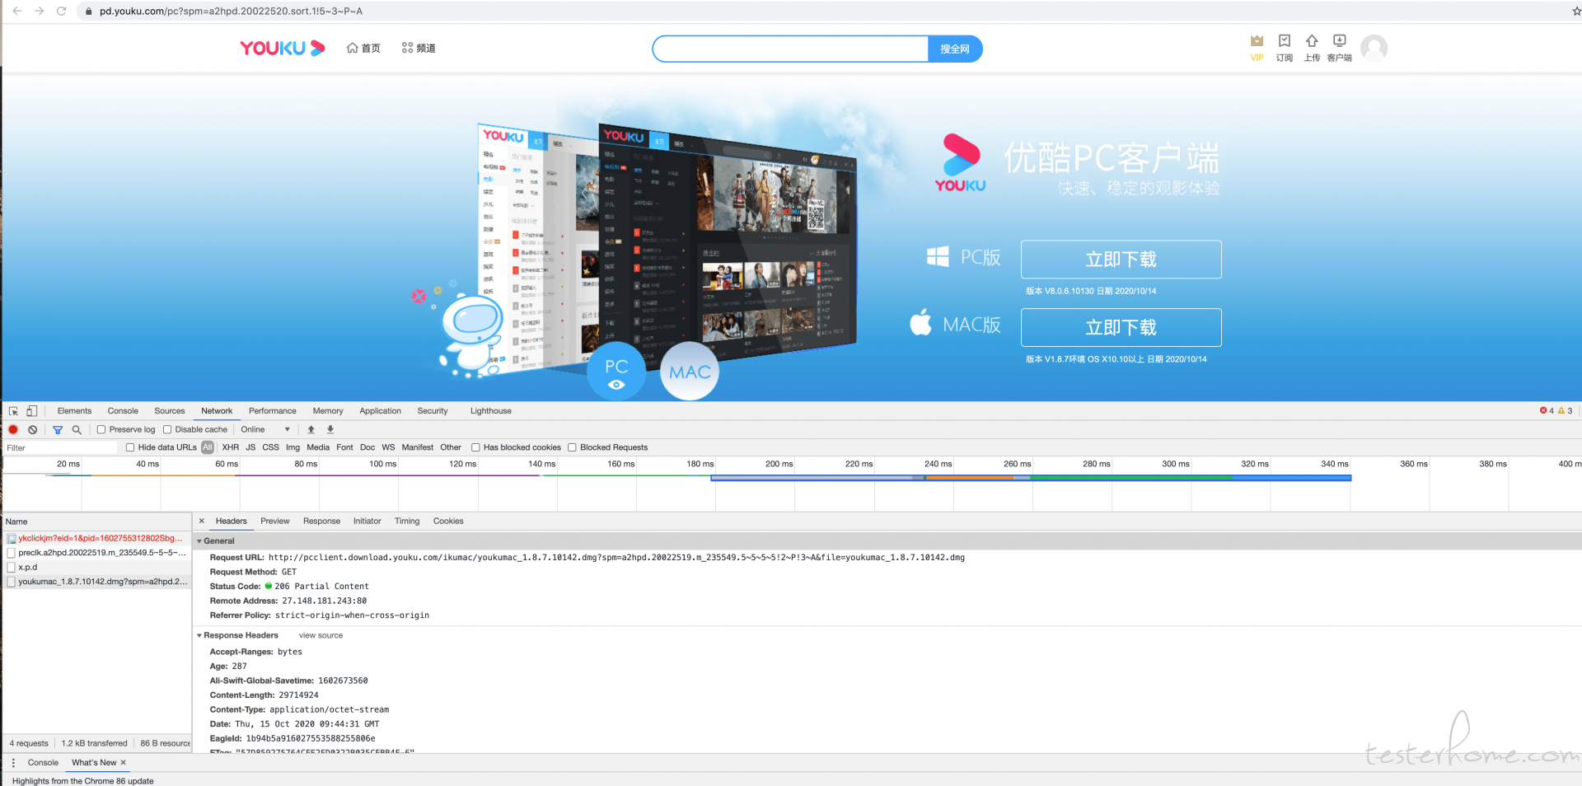The width and height of the screenshot is (1582, 786).
Task: Open the Preview tab of the request
Action: tap(275, 521)
